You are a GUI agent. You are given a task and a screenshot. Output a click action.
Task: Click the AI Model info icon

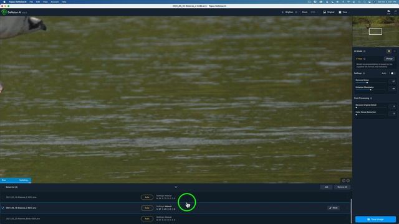[364, 51]
